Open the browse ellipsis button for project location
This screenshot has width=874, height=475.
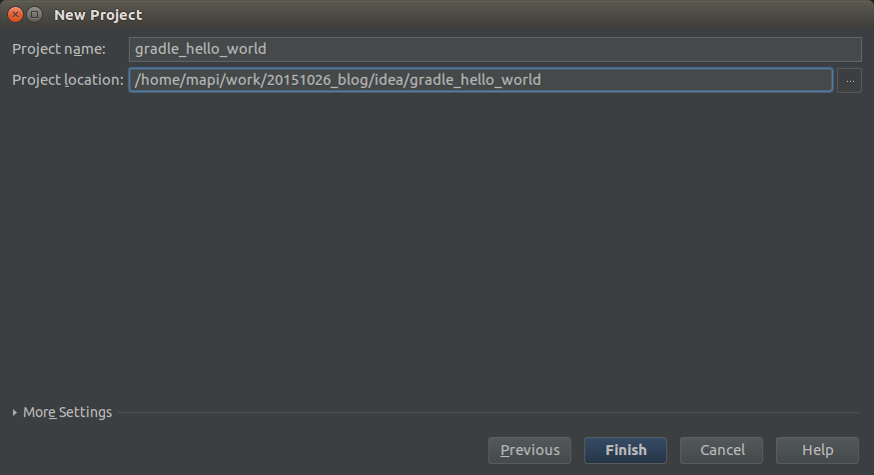849,80
